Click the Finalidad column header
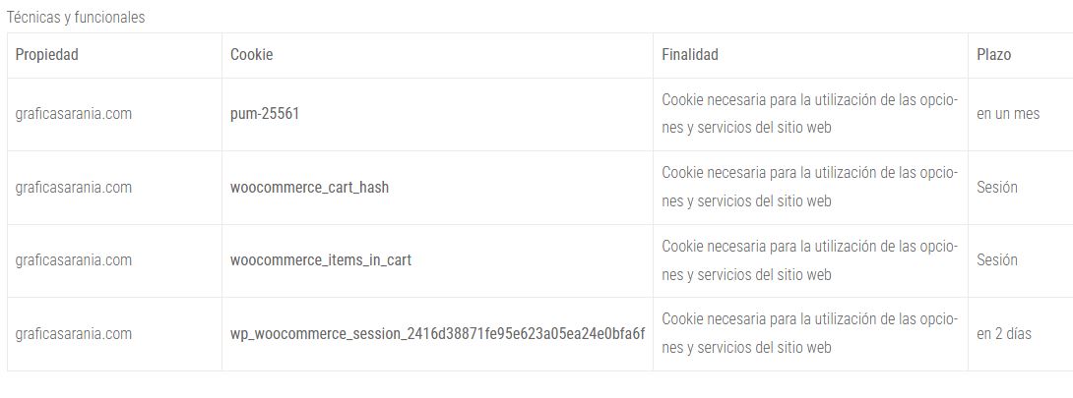The width and height of the screenshot is (1073, 398). point(690,55)
